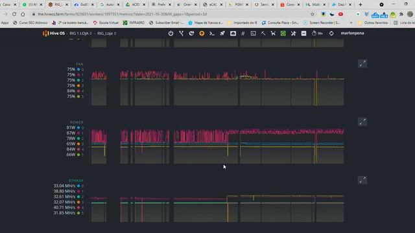Switch to the Auto Google tab
Viewport: 415px width, 233px height.
click(109, 5)
